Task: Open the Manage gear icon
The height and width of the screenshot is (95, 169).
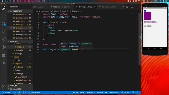Action: (4, 87)
